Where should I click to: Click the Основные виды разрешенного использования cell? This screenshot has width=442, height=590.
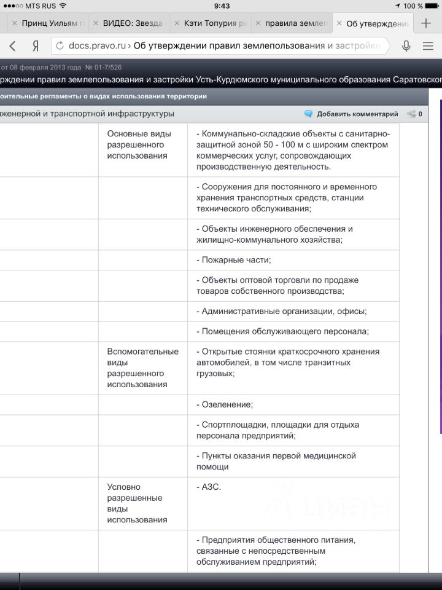click(143, 150)
